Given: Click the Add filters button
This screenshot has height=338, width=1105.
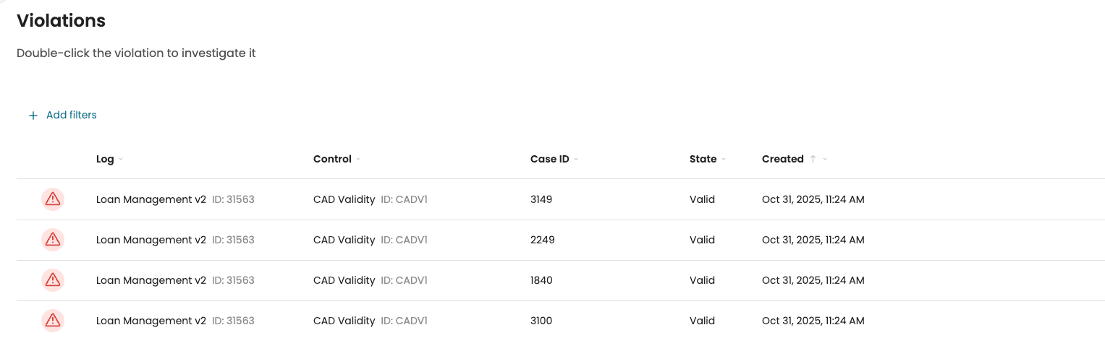Looking at the screenshot, I should point(71,115).
